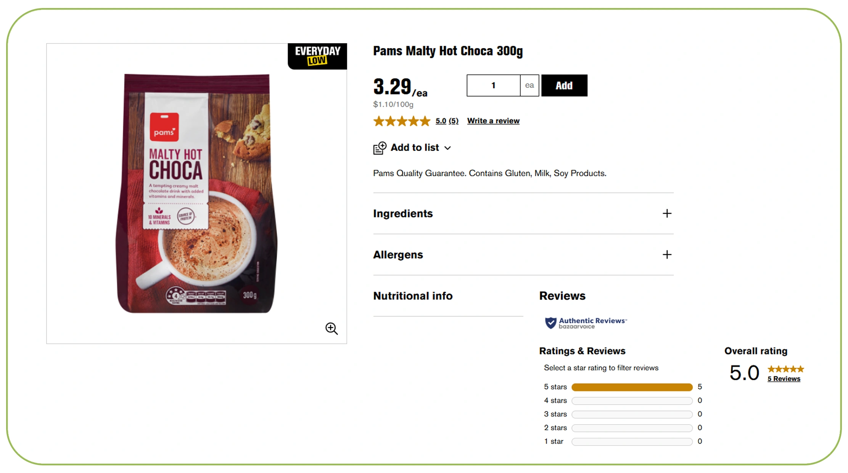
Task: Open the Add to list dropdown chevron
Action: point(448,148)
